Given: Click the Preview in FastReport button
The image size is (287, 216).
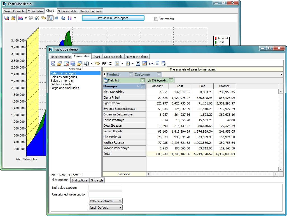Looking at the screenshot, I should [113, 18].
